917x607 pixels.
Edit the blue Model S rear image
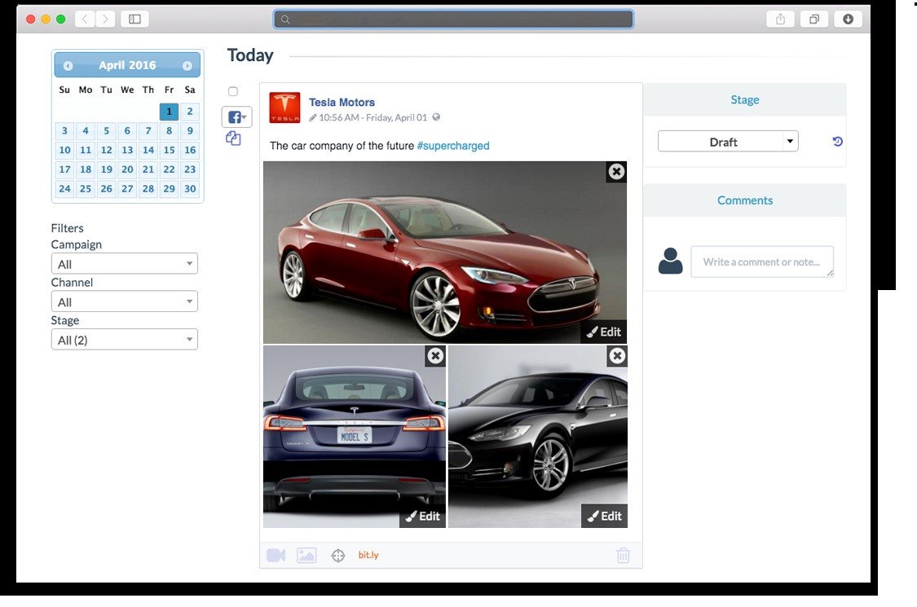click(422, 516)
